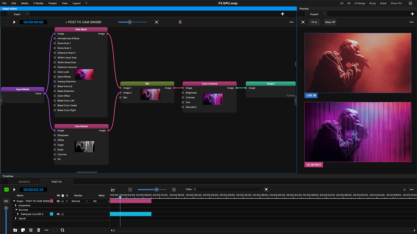Click the Warp Off button
417x234 pixels.
[330, 22]
